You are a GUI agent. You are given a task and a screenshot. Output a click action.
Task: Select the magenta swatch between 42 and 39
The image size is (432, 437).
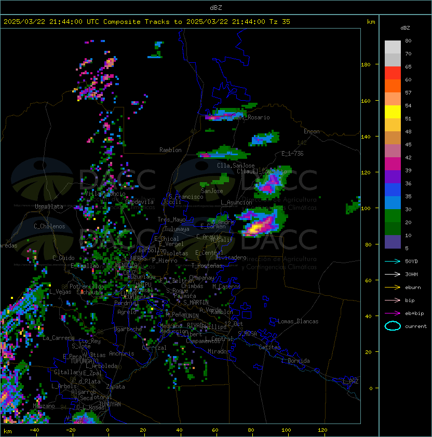pyautogui.click(x=393, y=163)
